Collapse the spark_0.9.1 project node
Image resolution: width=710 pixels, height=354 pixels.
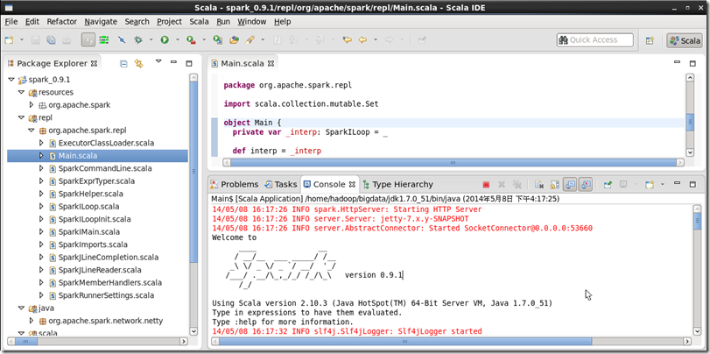11,80
